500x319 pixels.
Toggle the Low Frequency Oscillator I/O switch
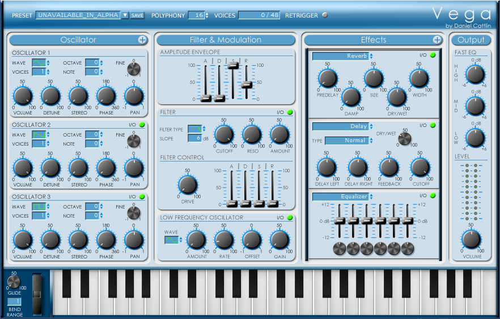point(290,218)
